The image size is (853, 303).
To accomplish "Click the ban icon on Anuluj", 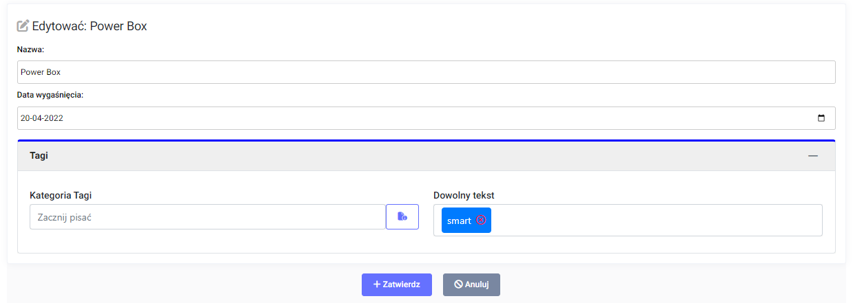I will pos(458,284).
